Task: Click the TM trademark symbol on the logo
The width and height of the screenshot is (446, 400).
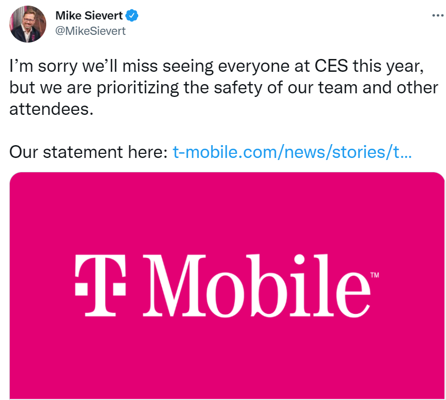Action: pos(375,275)
